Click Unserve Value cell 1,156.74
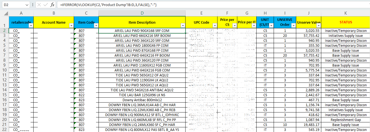This screenshot has width=370, height=132. [x=309, y=105]
